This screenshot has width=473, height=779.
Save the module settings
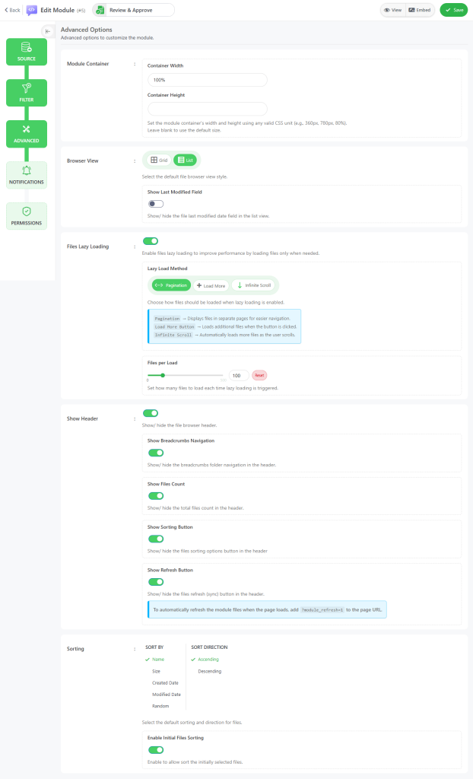coord(453,10)
